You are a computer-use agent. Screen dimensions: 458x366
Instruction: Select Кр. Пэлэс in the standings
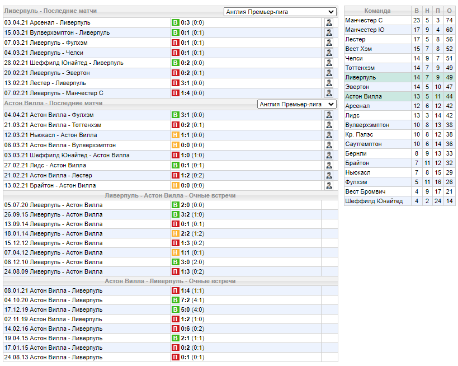(x=359, y=134)
